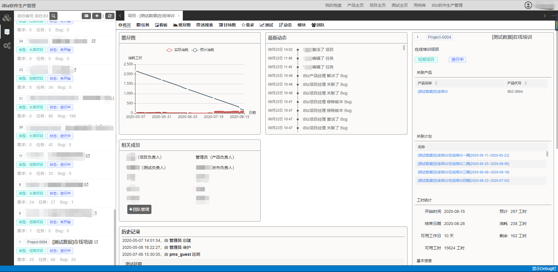
Task: Sort by 产品代号 column arrows
Action: [526, 83]
